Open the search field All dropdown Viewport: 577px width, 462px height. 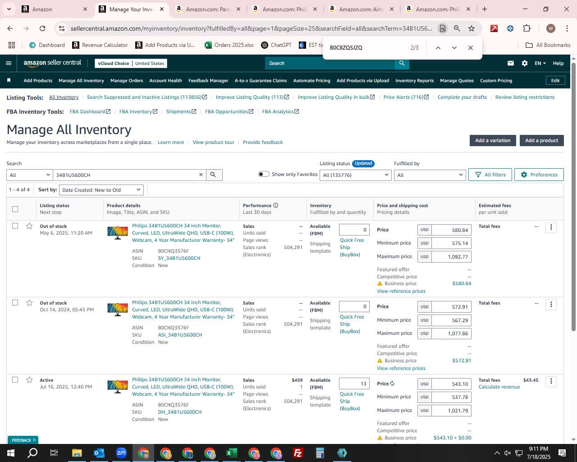[30, 175]
